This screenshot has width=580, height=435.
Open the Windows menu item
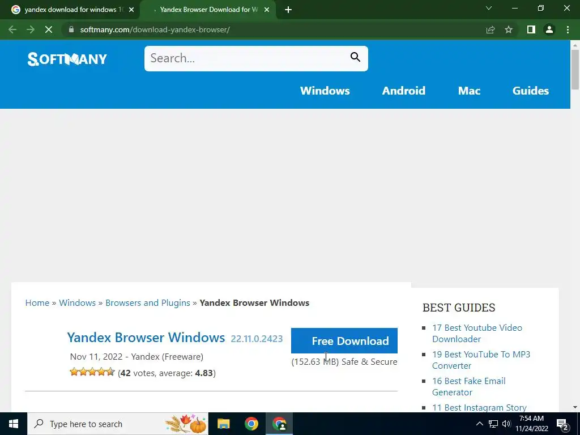[x=325, y=91]
